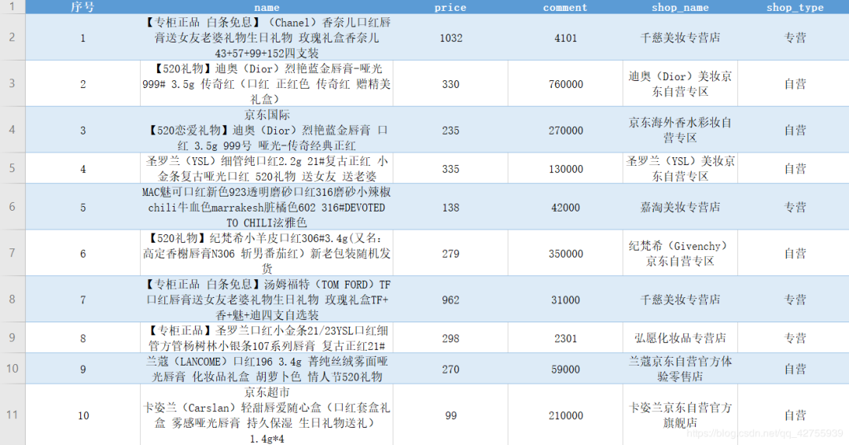The width and height of the screenshot is (849, 445).
Task: Select row header 3
Action: [13, 83]
